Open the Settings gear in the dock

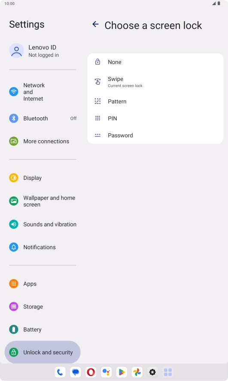click(152, 372)
